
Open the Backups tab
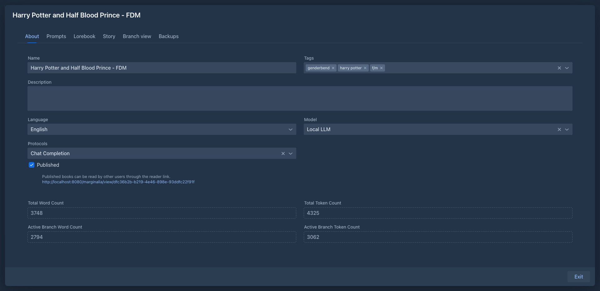[x=168, y=36]
